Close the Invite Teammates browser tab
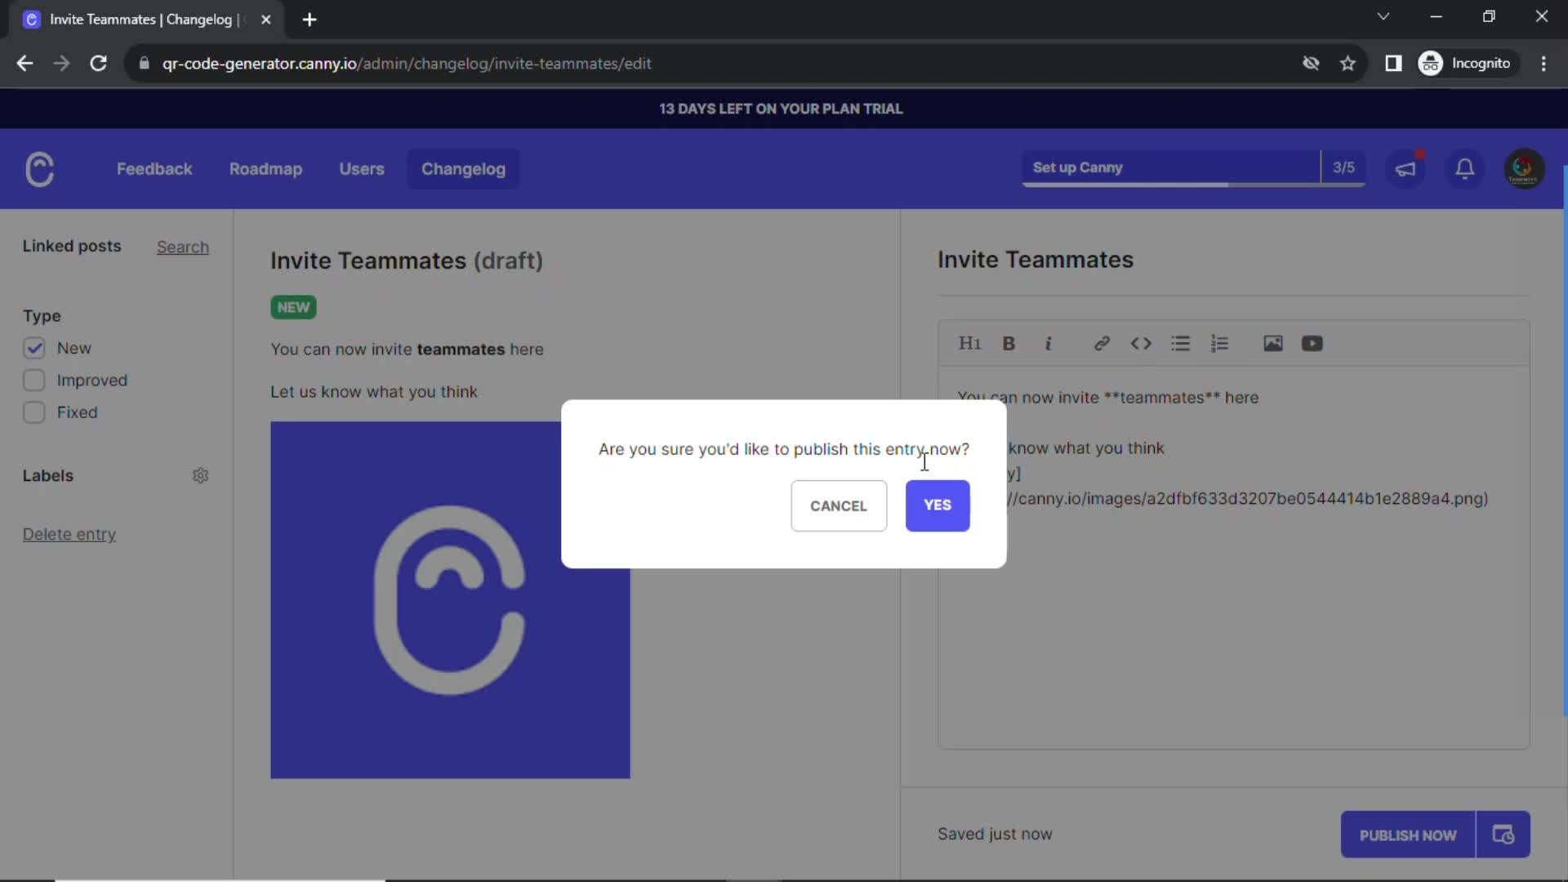The height and width of the screenshot is (882, 1568). 265,20
